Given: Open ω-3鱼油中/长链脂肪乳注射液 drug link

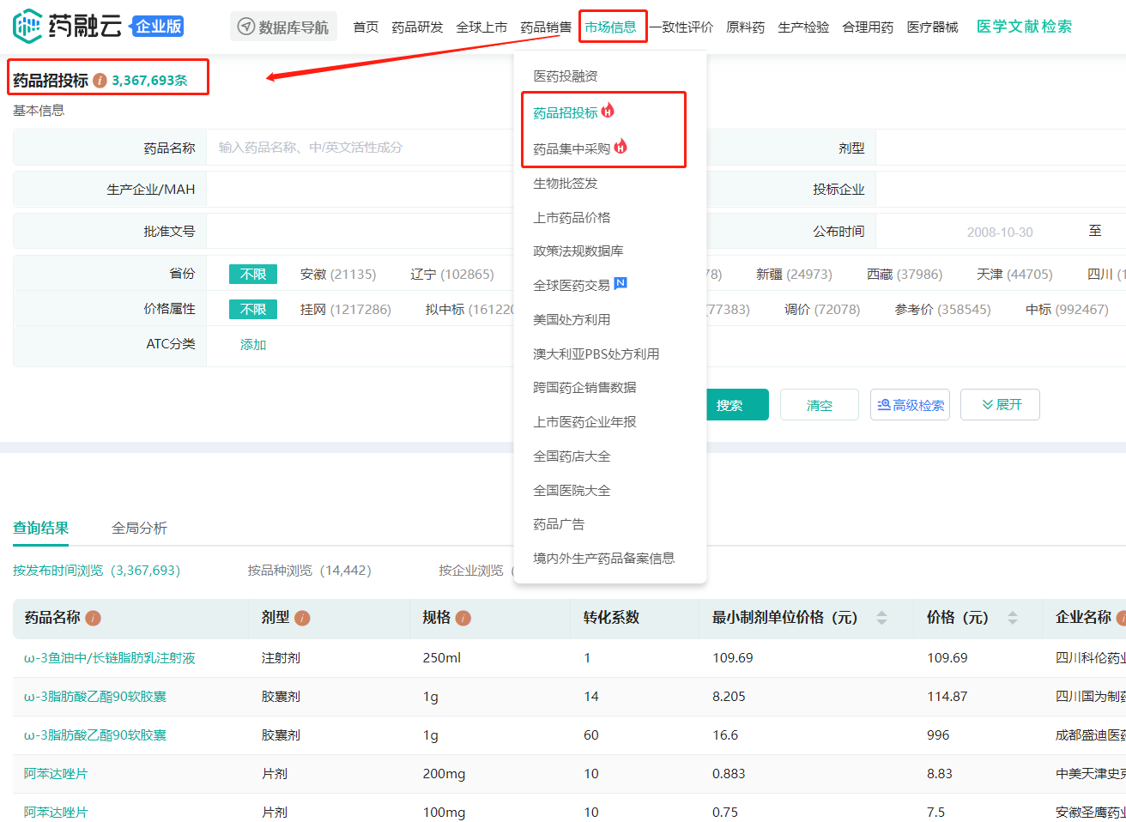Looking at the screenshot, I should click(110, 658).
